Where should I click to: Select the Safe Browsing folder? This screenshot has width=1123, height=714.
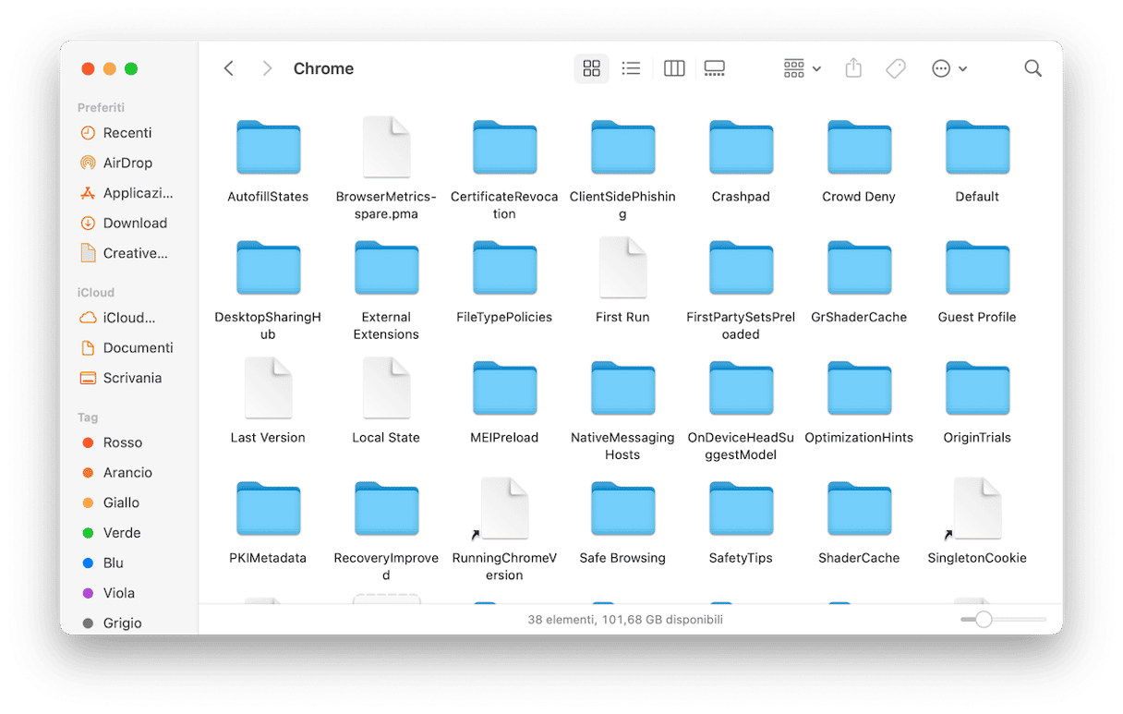tap(622, 509)
